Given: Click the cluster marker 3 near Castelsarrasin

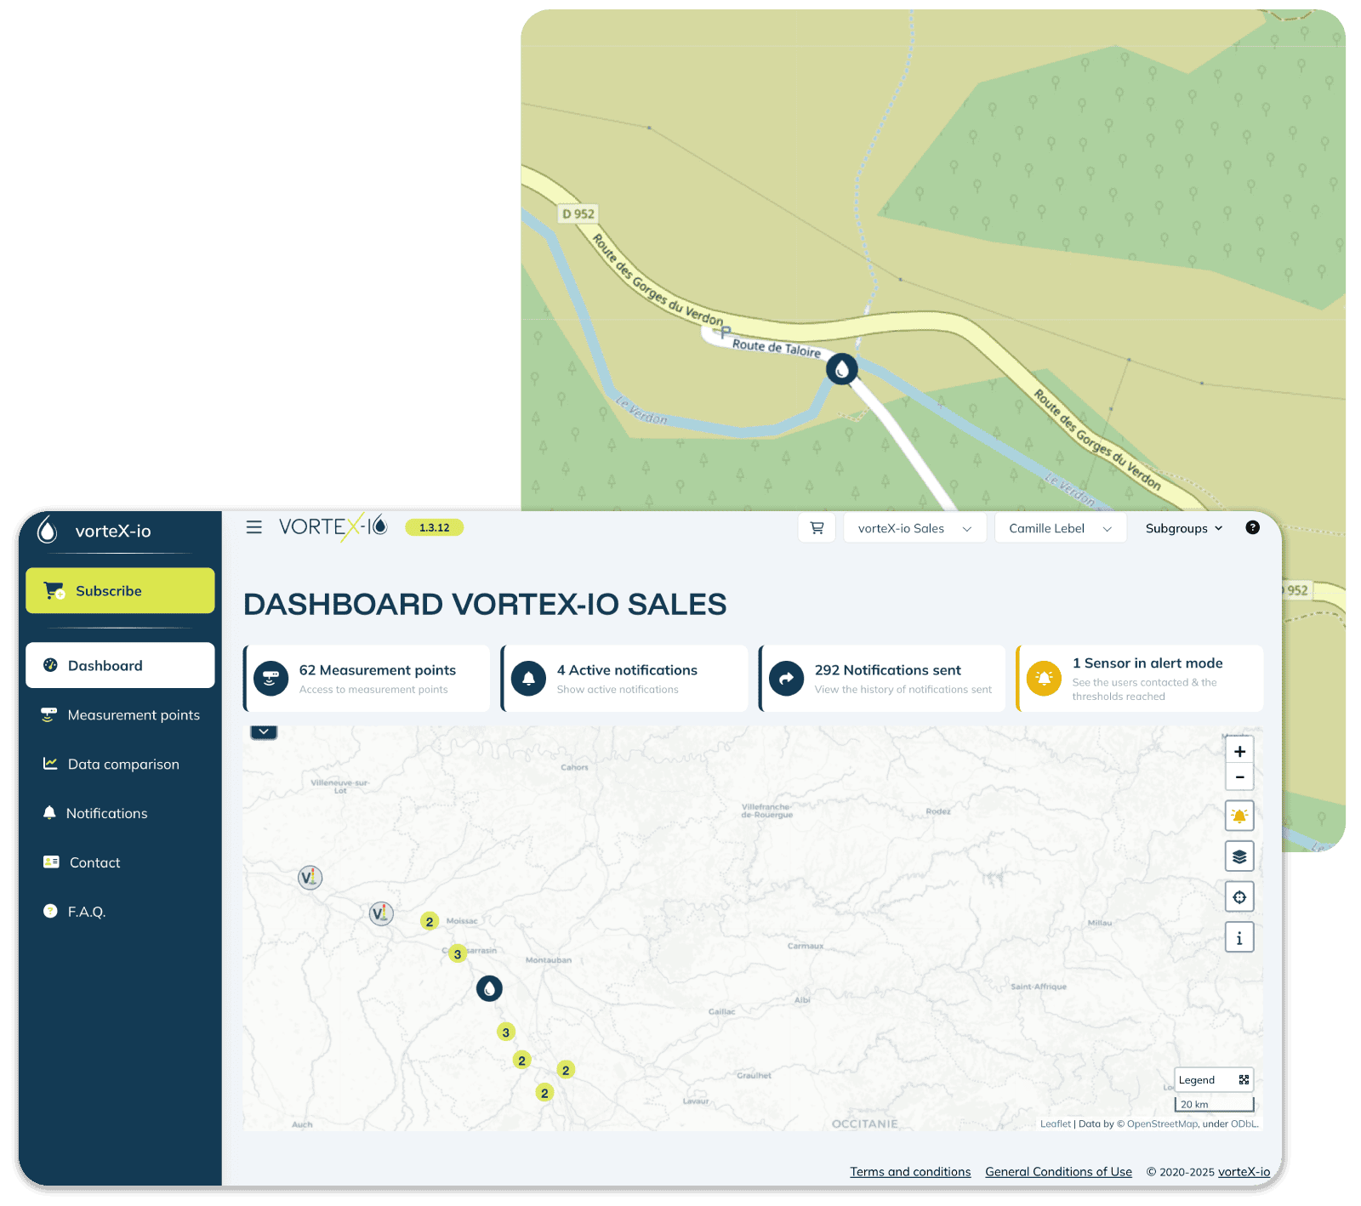Looking at the screenshot, I should click(458, 953).
